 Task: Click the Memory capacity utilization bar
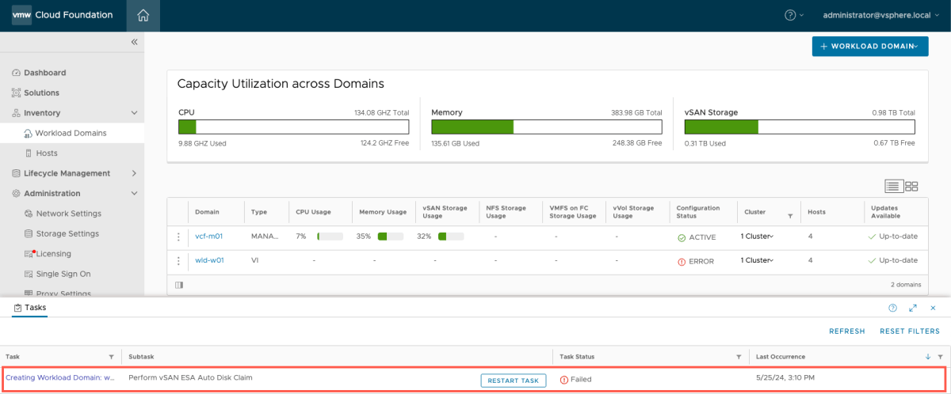[546, 127]
